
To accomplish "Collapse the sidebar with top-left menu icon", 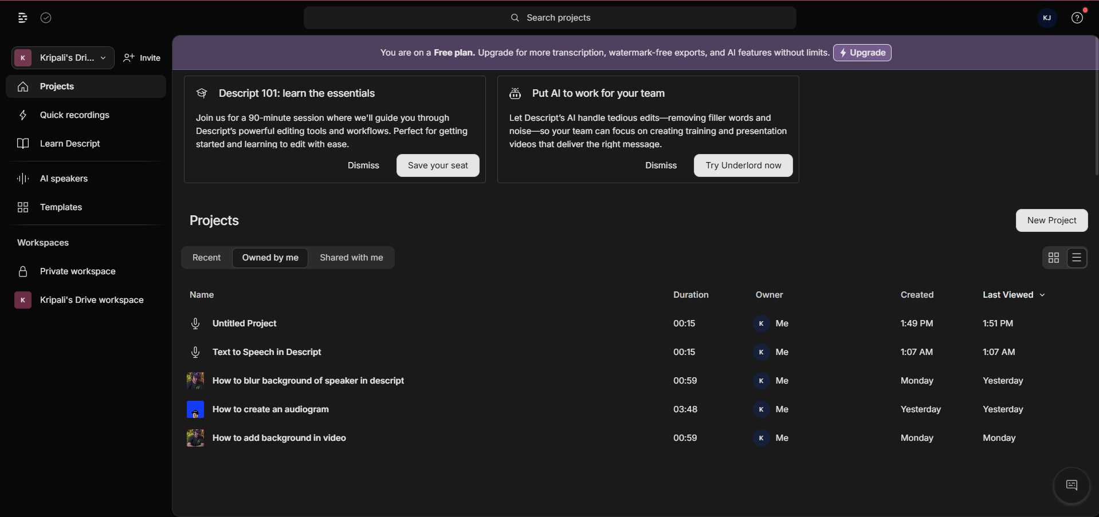I will 22,18.
